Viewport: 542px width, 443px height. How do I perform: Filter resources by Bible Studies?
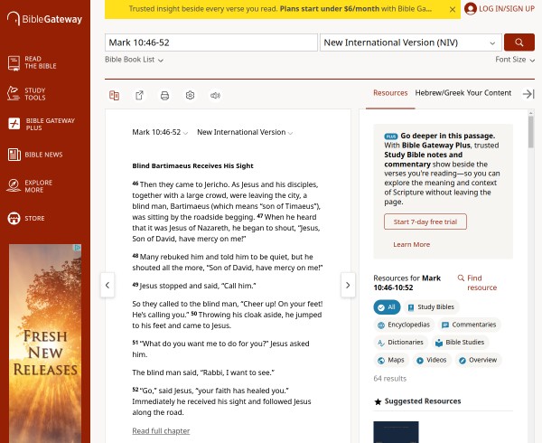pyautogui.click(x=460, y=343)
